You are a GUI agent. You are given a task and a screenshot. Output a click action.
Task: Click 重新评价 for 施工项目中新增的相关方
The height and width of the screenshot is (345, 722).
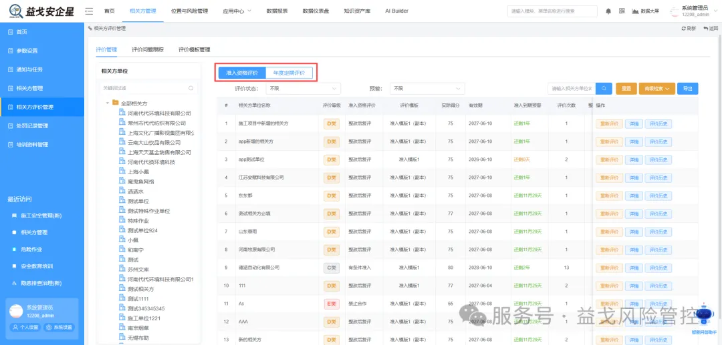(609, 123)
